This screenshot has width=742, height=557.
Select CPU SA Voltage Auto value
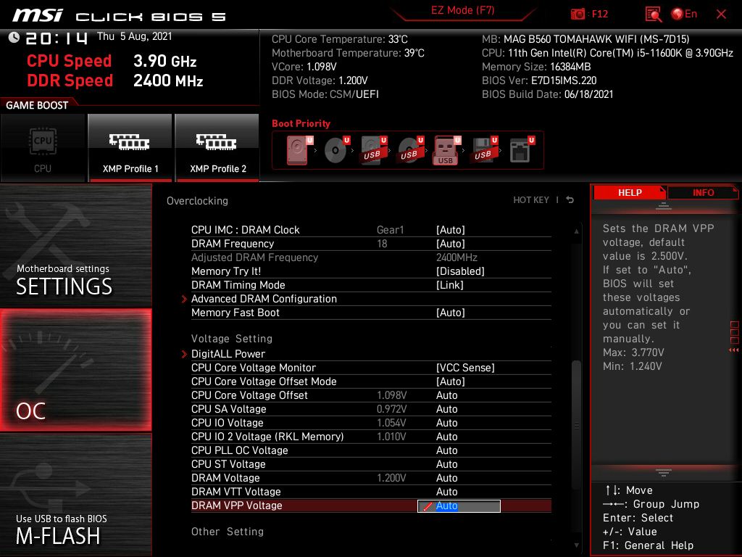pos(446,409)
